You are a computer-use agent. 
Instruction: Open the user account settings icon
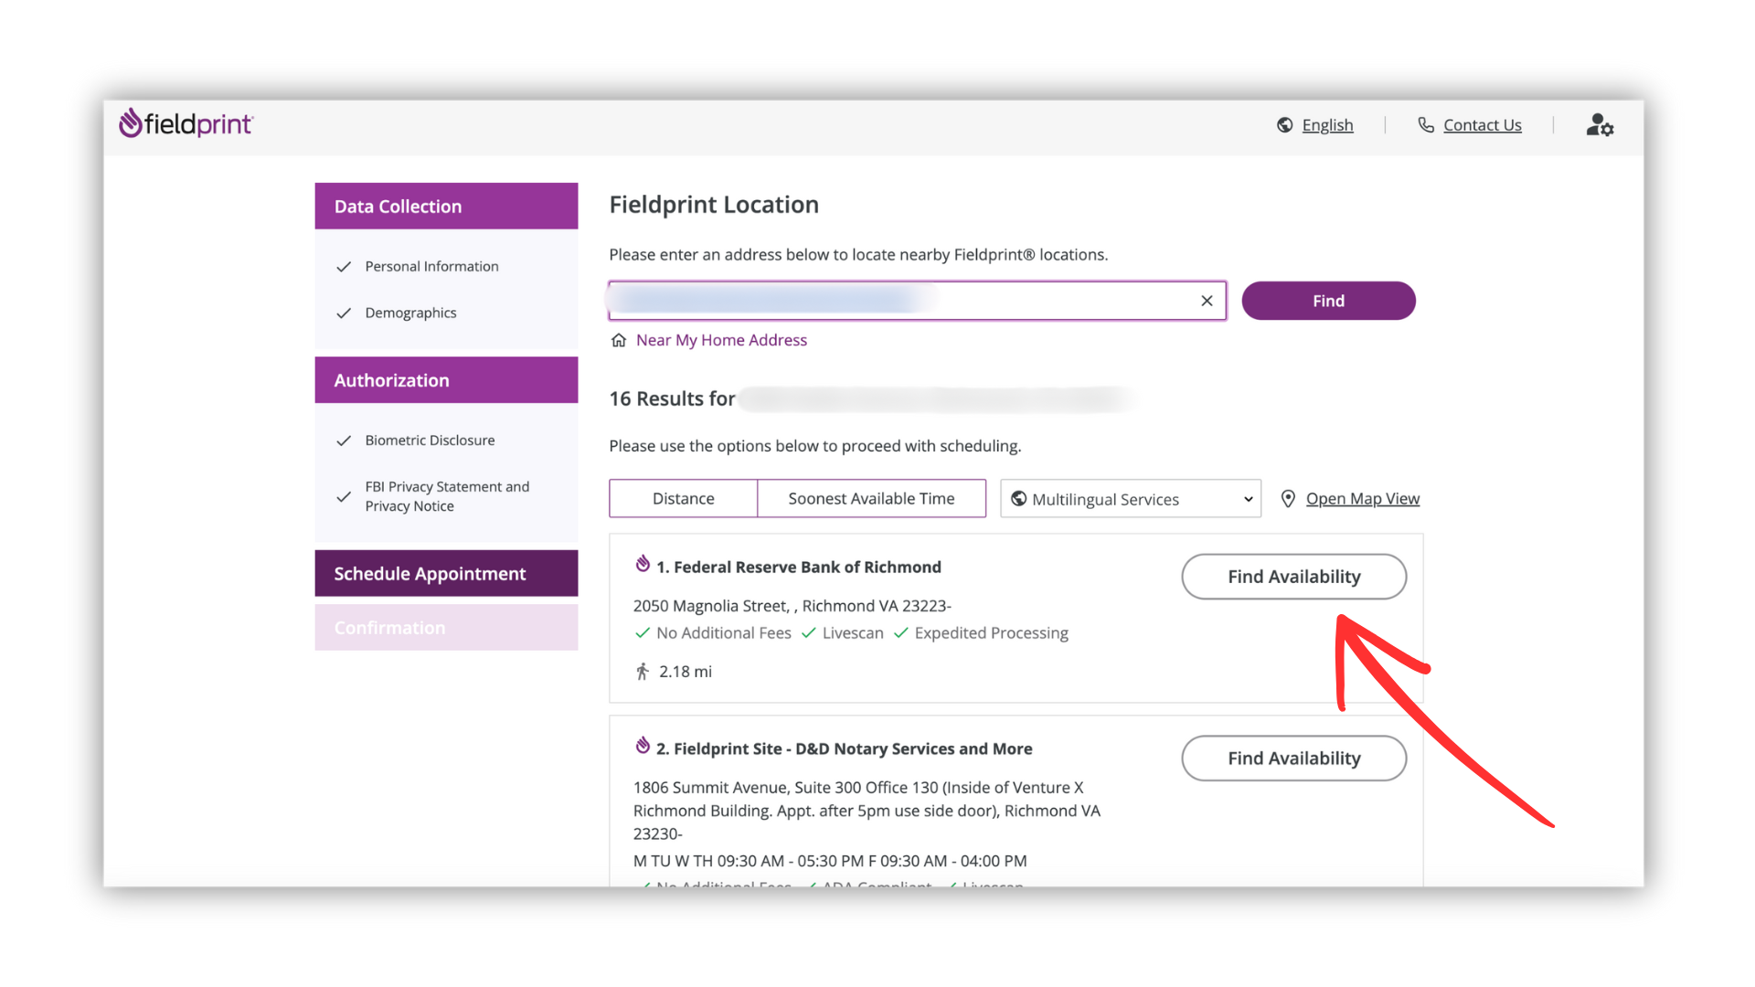click(x=1599, y=125)
